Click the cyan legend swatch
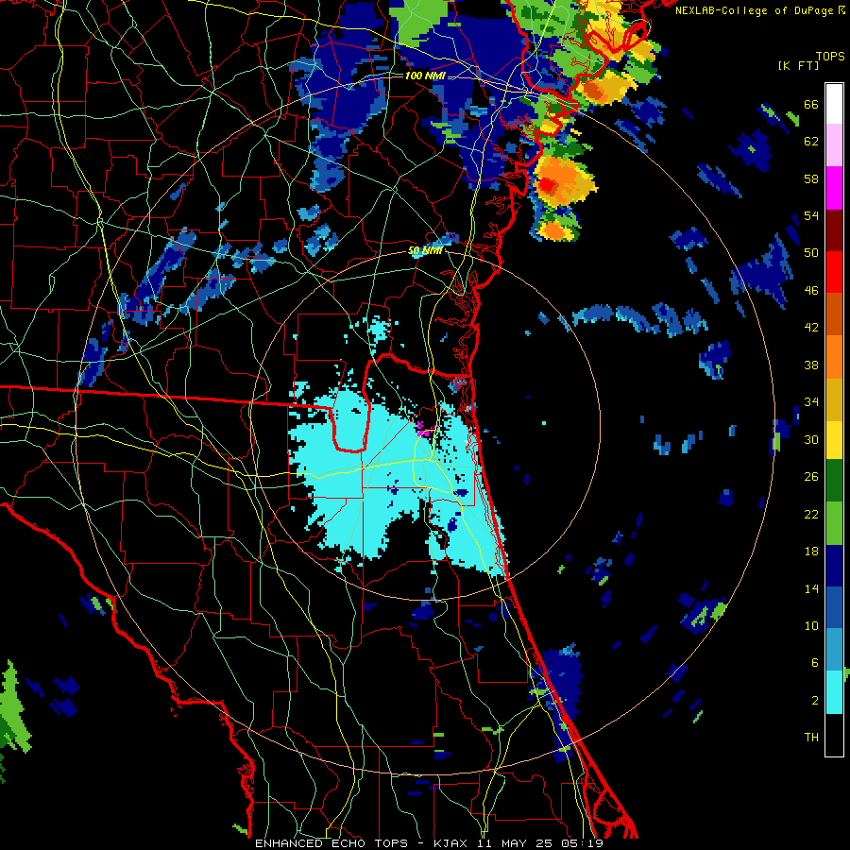This screenshot has height=850, width=850. coord(834,692)
